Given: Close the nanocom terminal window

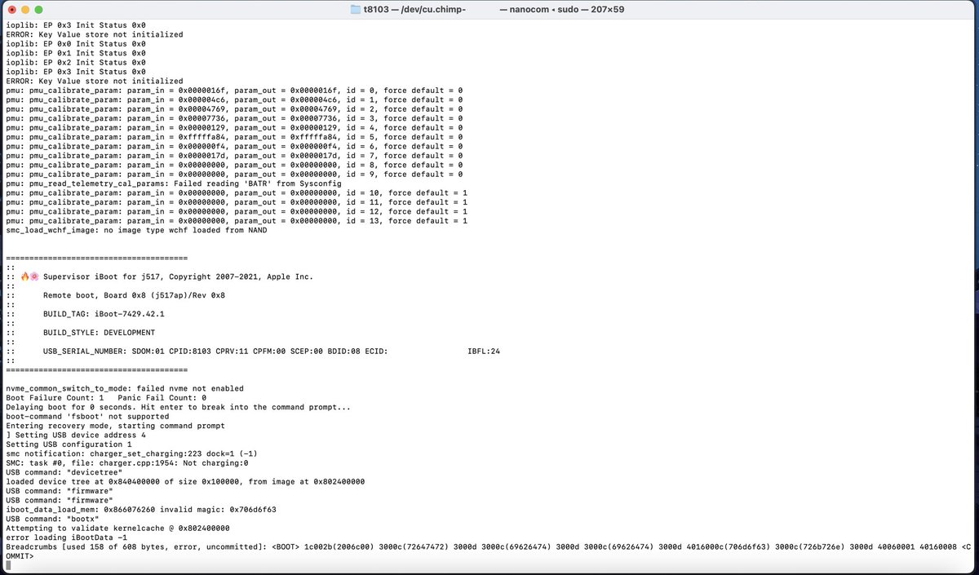Looking at the screenshot, I should 11,9.
